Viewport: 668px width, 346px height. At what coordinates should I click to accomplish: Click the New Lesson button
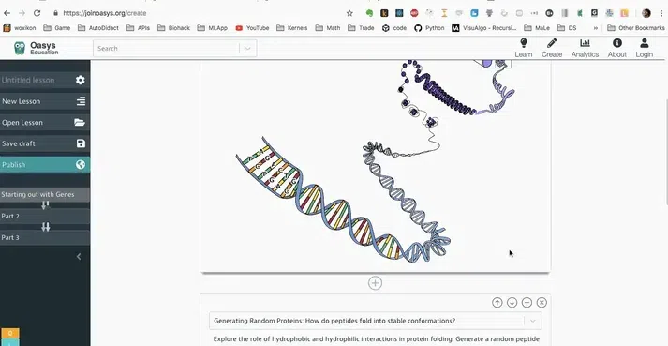(x=45, y=101)
